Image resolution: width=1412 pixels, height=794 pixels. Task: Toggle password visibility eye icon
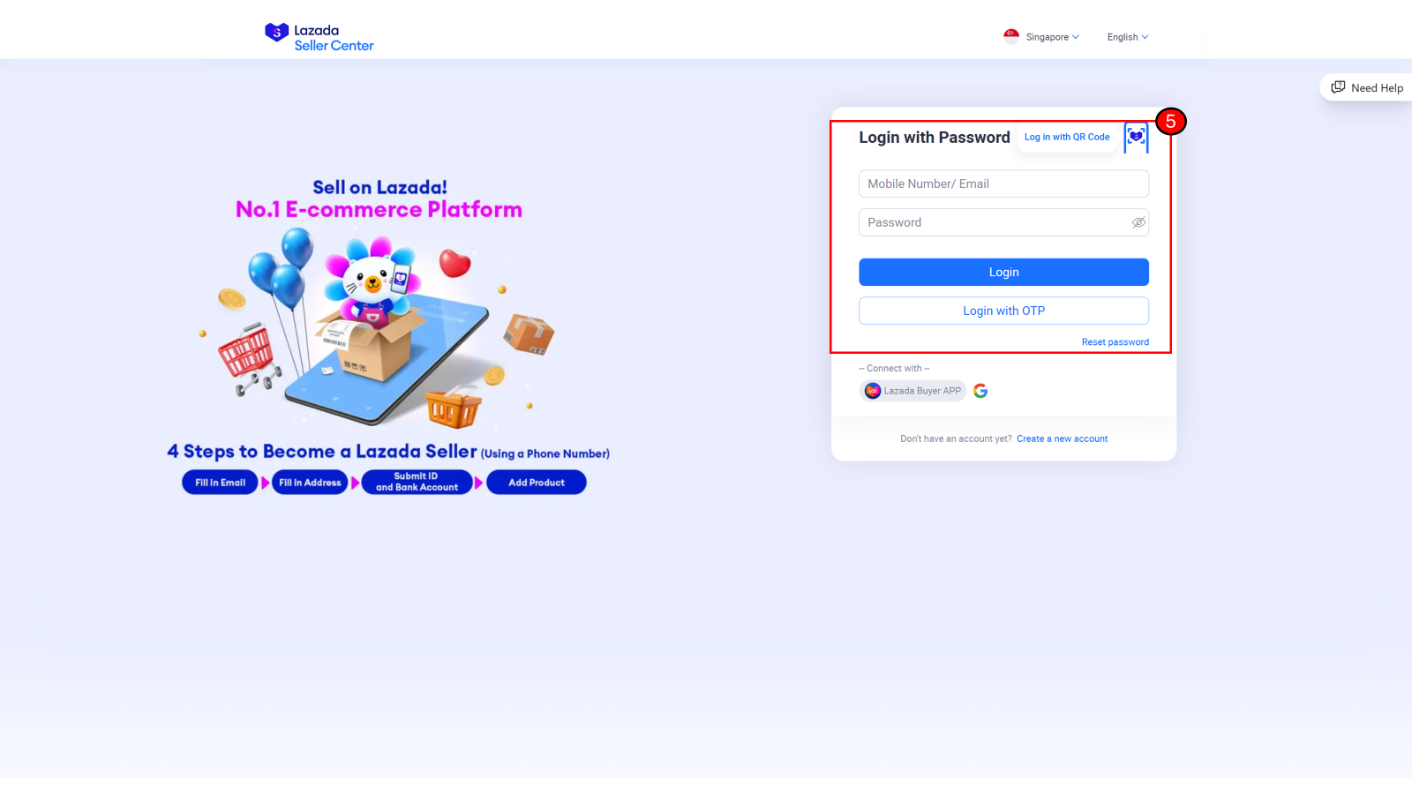pos(1138,222)
